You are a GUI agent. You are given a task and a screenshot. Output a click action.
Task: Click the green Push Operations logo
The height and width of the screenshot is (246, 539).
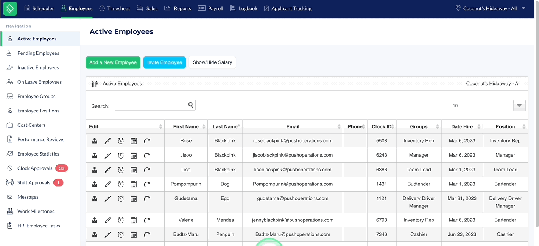(x=10, y=8)
